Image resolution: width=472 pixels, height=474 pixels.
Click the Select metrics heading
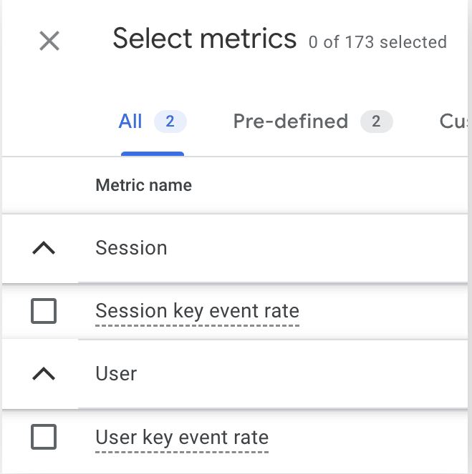click(x=204, y=39)
